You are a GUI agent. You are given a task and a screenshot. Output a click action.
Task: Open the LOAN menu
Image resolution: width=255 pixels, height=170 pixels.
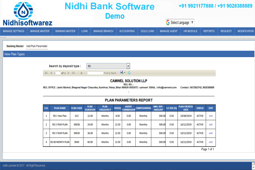pos(84,31)
